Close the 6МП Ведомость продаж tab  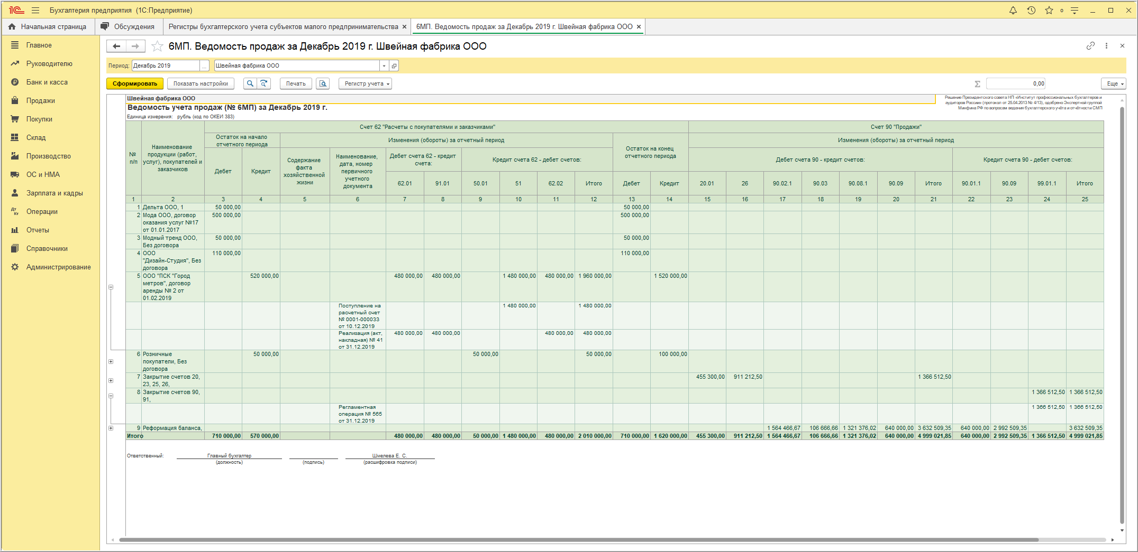click(639, 27)
